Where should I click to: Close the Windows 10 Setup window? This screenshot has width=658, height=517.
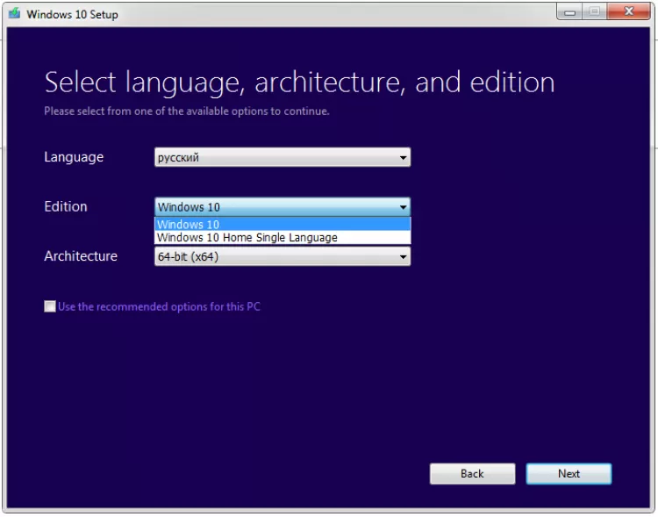[629, 11]
